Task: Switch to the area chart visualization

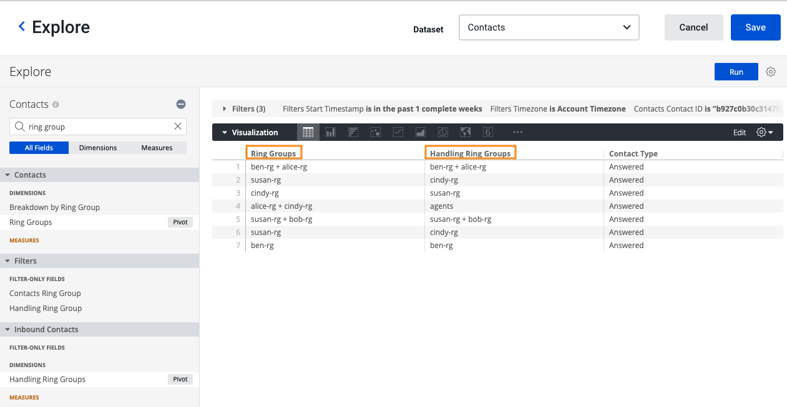Action: [x=420, y=132]
